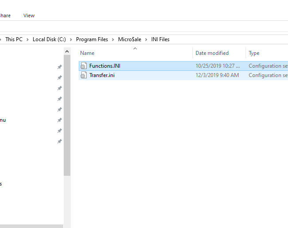Image resolution: width=288 pixels, height=228 pixels.
Task: Select This PC in the address path
Action: coord(14,39)
